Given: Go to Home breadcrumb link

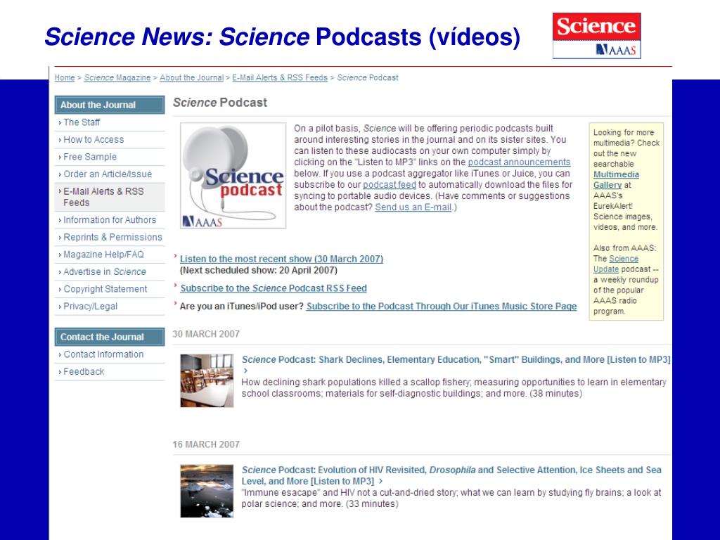Looking at the screenshot, I should point(64,77).
